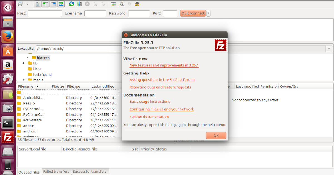This screenshot has width=334, height=175.
Task: Sort local files by Last modified column
Action: tap(105, 86)
